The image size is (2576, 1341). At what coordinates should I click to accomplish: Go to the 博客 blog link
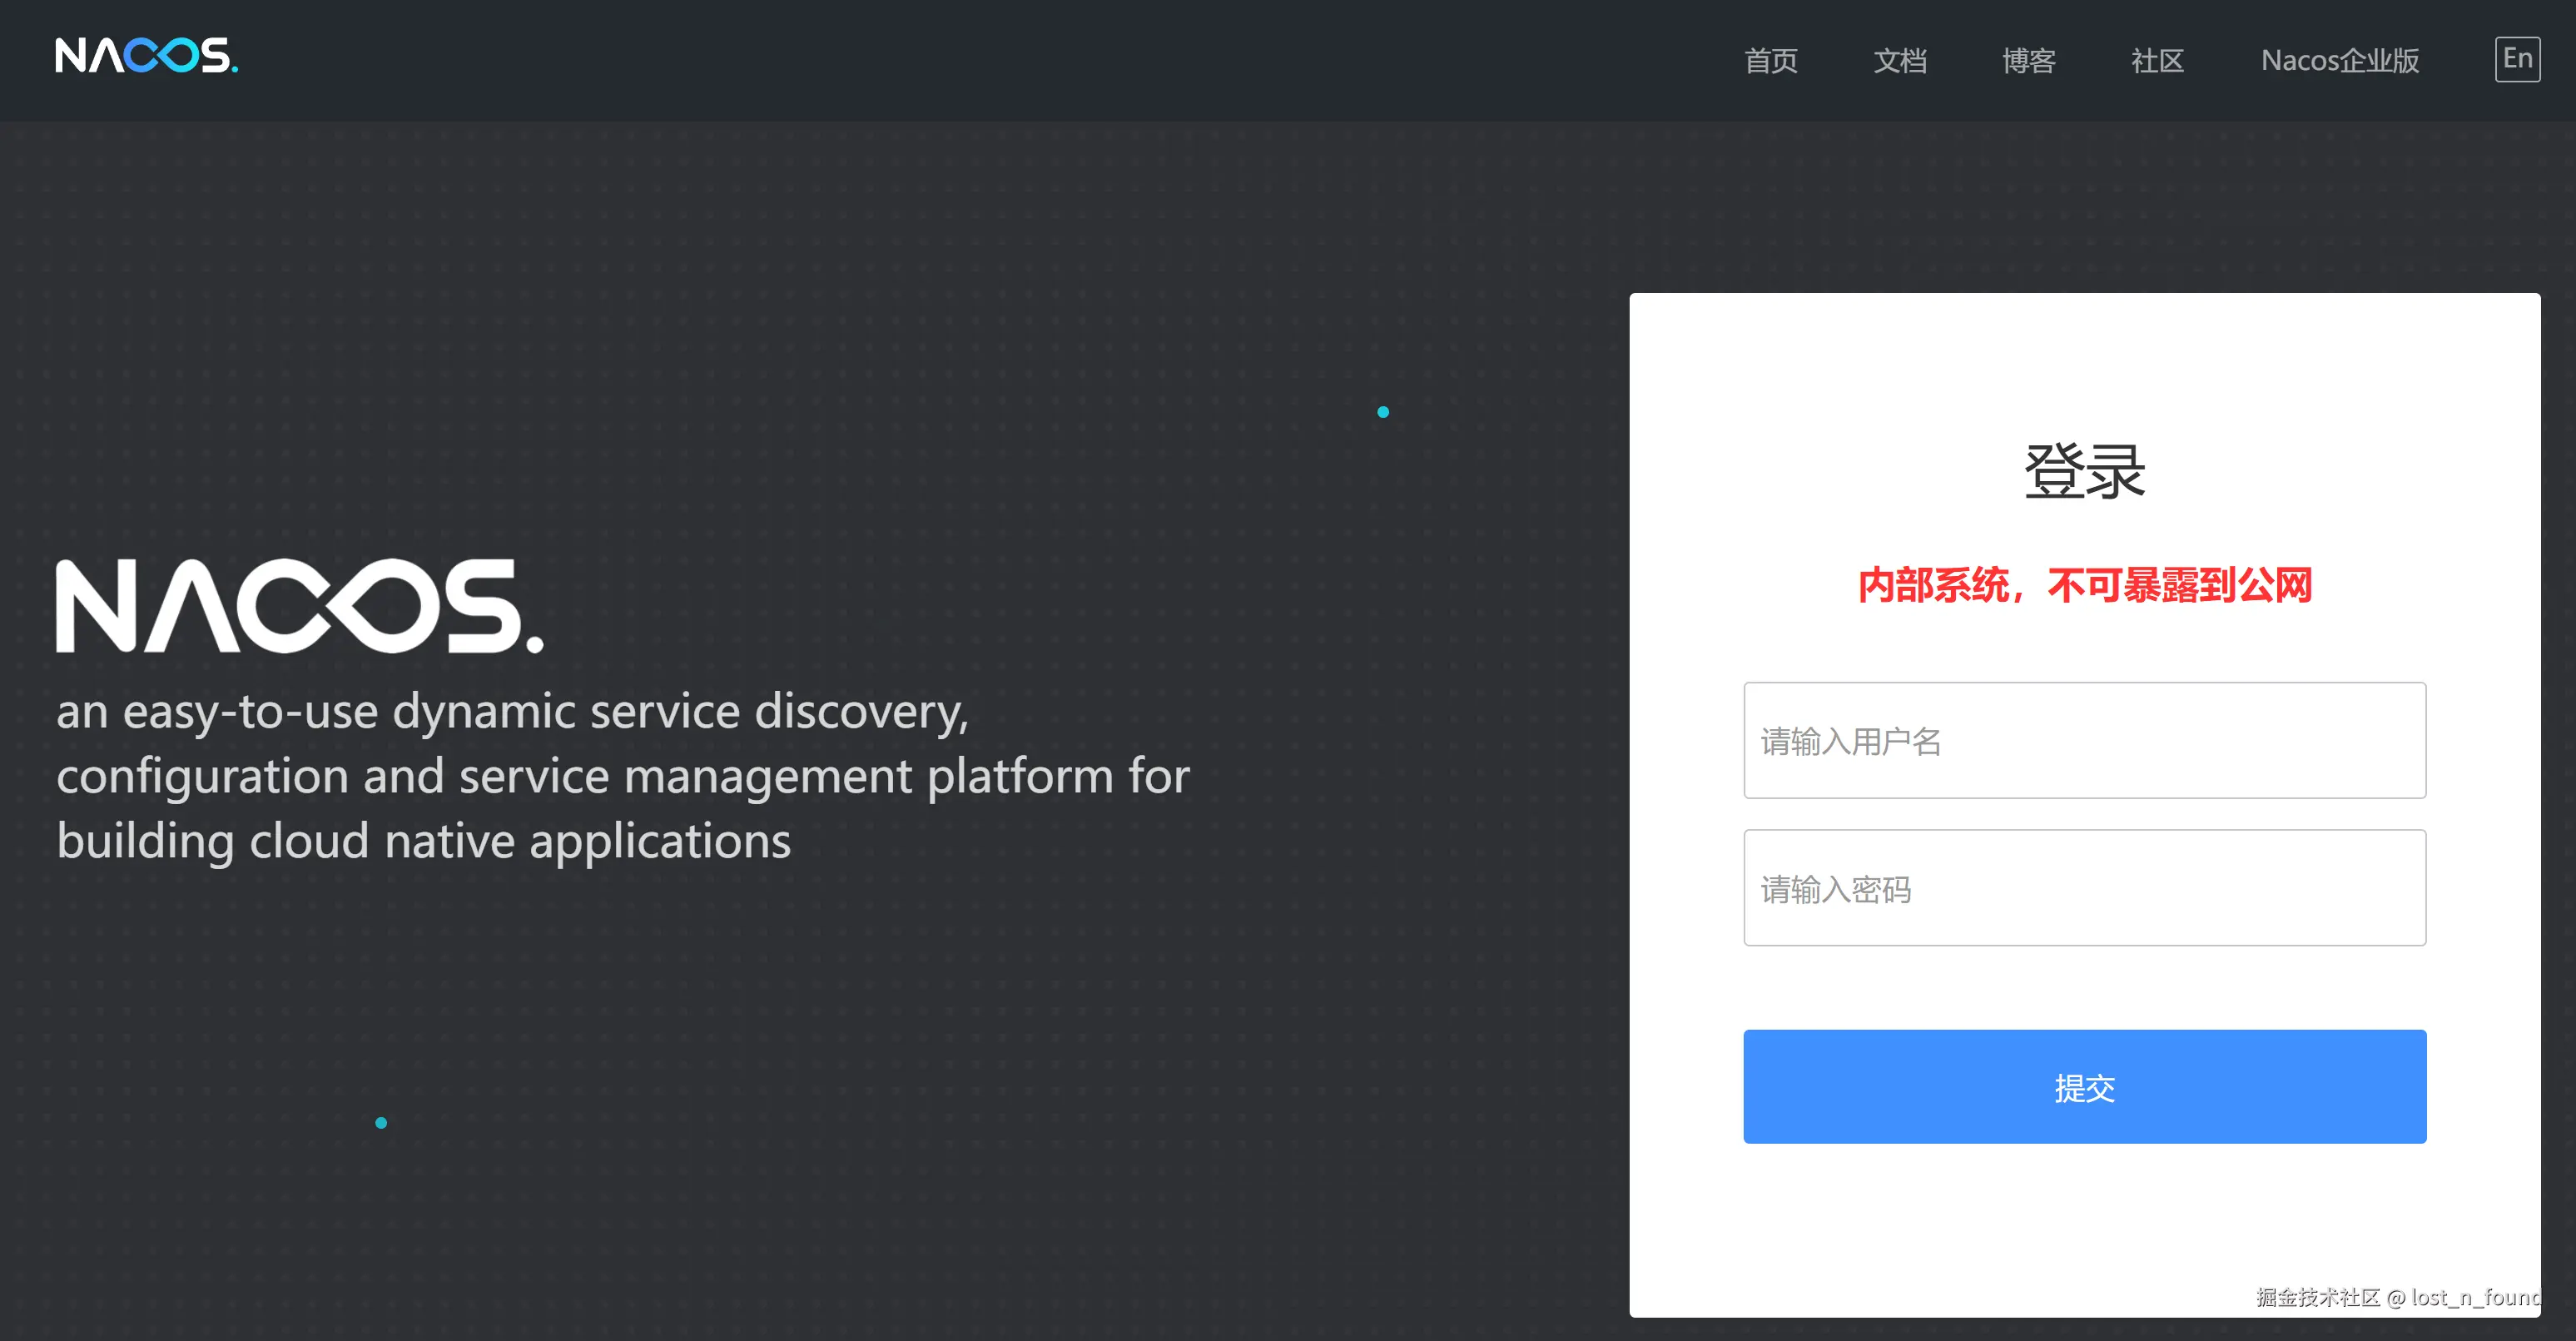coord(2028,61)
